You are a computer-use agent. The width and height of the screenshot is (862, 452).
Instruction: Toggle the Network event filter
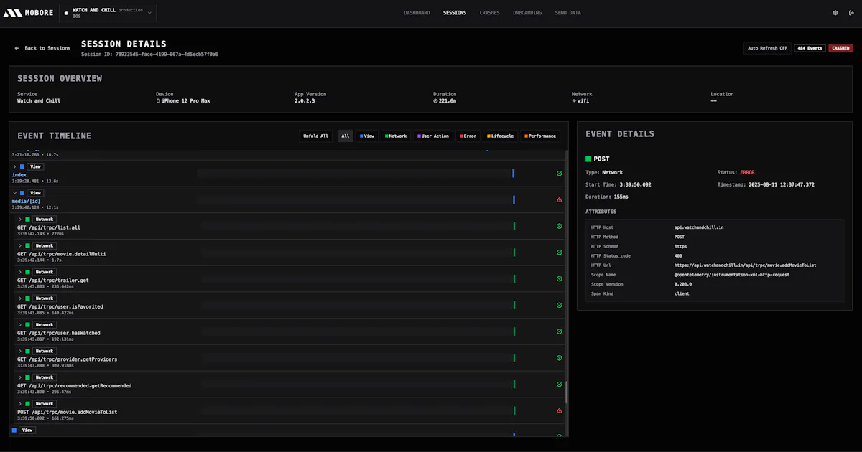click(396, 136)
